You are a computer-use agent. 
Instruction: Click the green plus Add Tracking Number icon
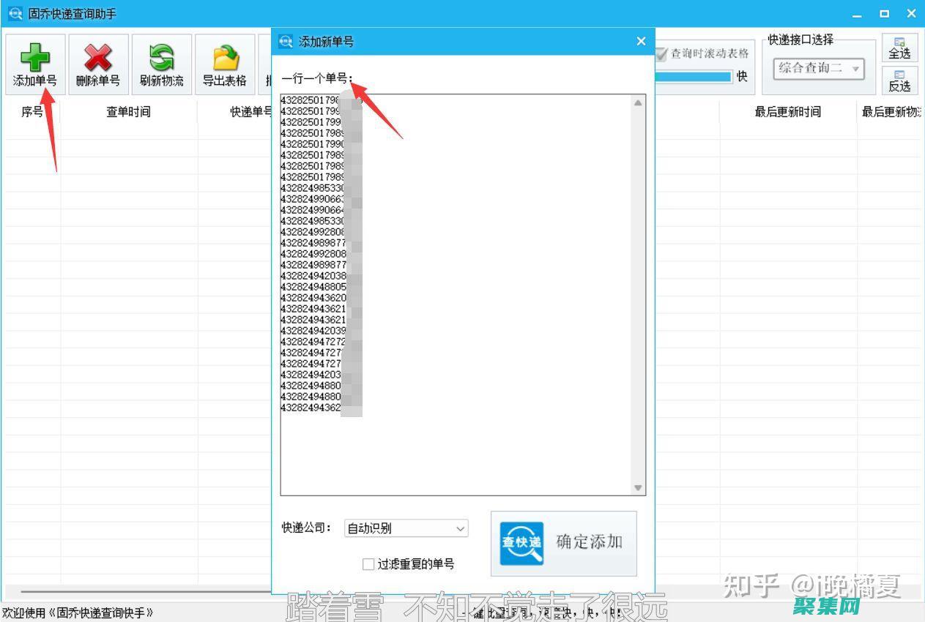[35, 59]
